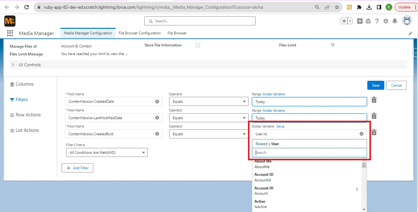Click the pencil edit page icon
418x212 pixels.
tap(411, 33)
